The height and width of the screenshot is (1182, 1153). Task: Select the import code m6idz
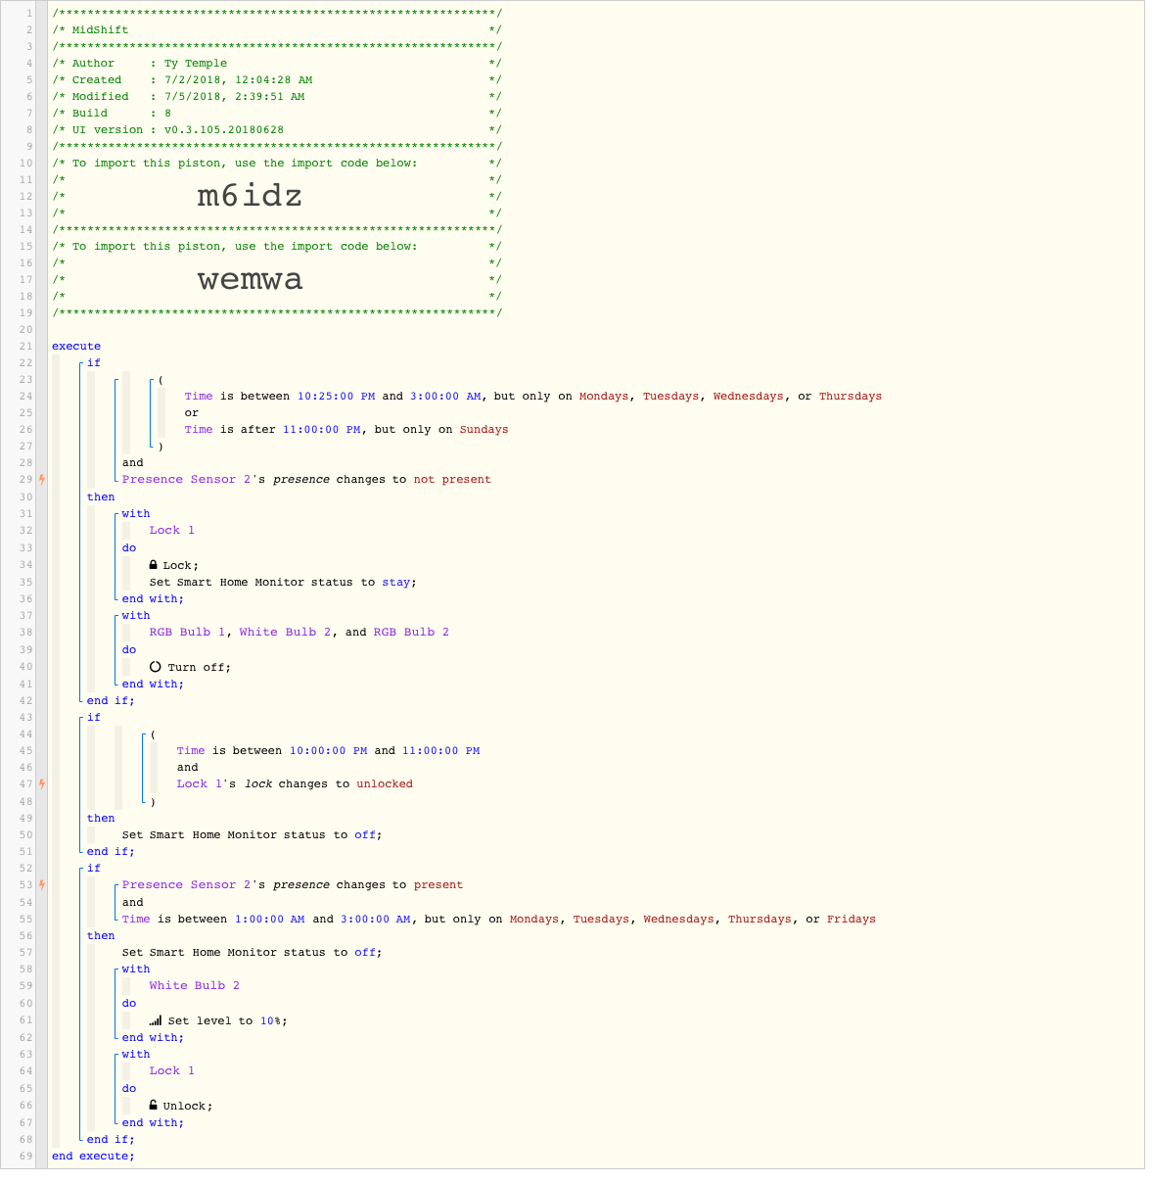click(x=250, y=196)
